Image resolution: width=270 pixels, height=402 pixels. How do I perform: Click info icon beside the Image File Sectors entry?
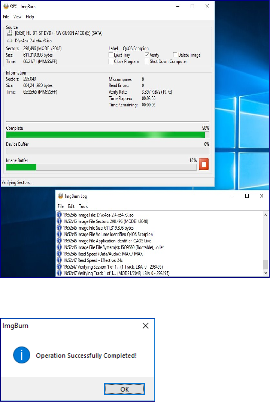[59, 221]
